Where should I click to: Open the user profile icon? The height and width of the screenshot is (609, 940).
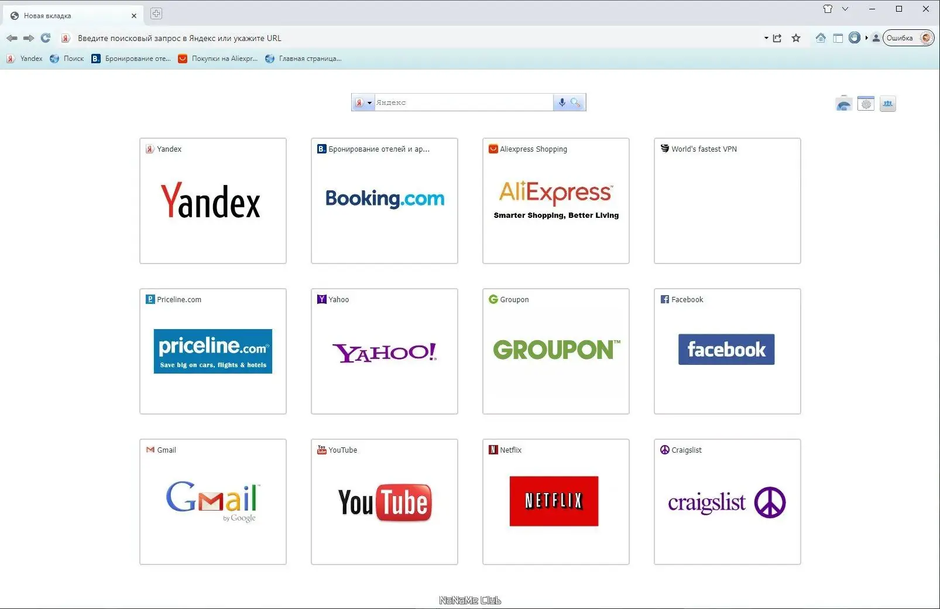876,38
